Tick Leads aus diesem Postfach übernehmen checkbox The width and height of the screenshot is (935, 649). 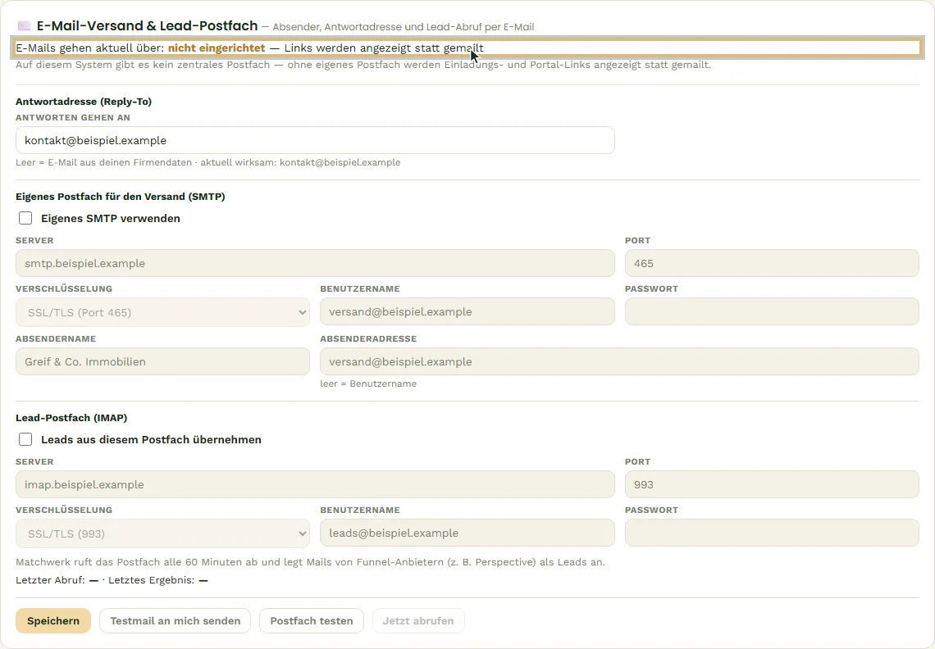tap(25, 439)
